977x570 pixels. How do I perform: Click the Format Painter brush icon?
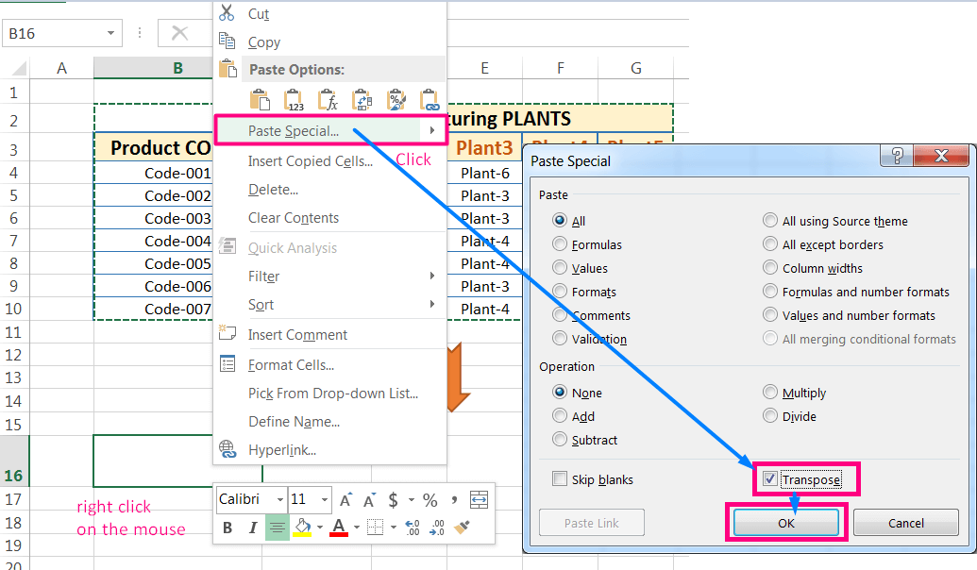pos(462,528)
